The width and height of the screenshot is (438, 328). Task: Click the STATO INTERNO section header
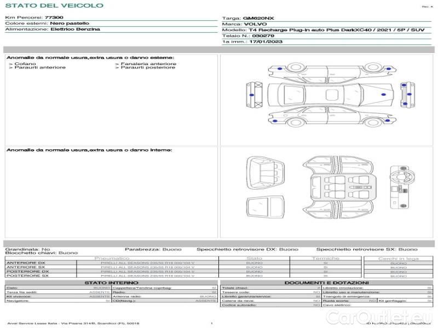[x=112, y=283]
